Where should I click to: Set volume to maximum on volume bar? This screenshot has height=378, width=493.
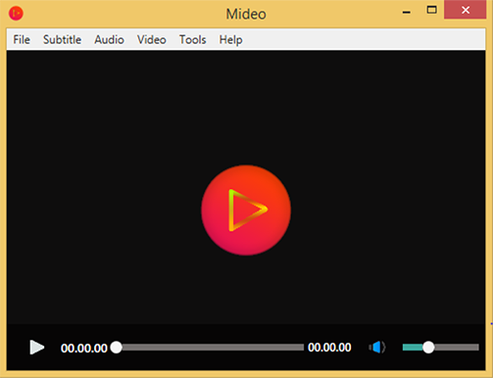click(477, 348)
